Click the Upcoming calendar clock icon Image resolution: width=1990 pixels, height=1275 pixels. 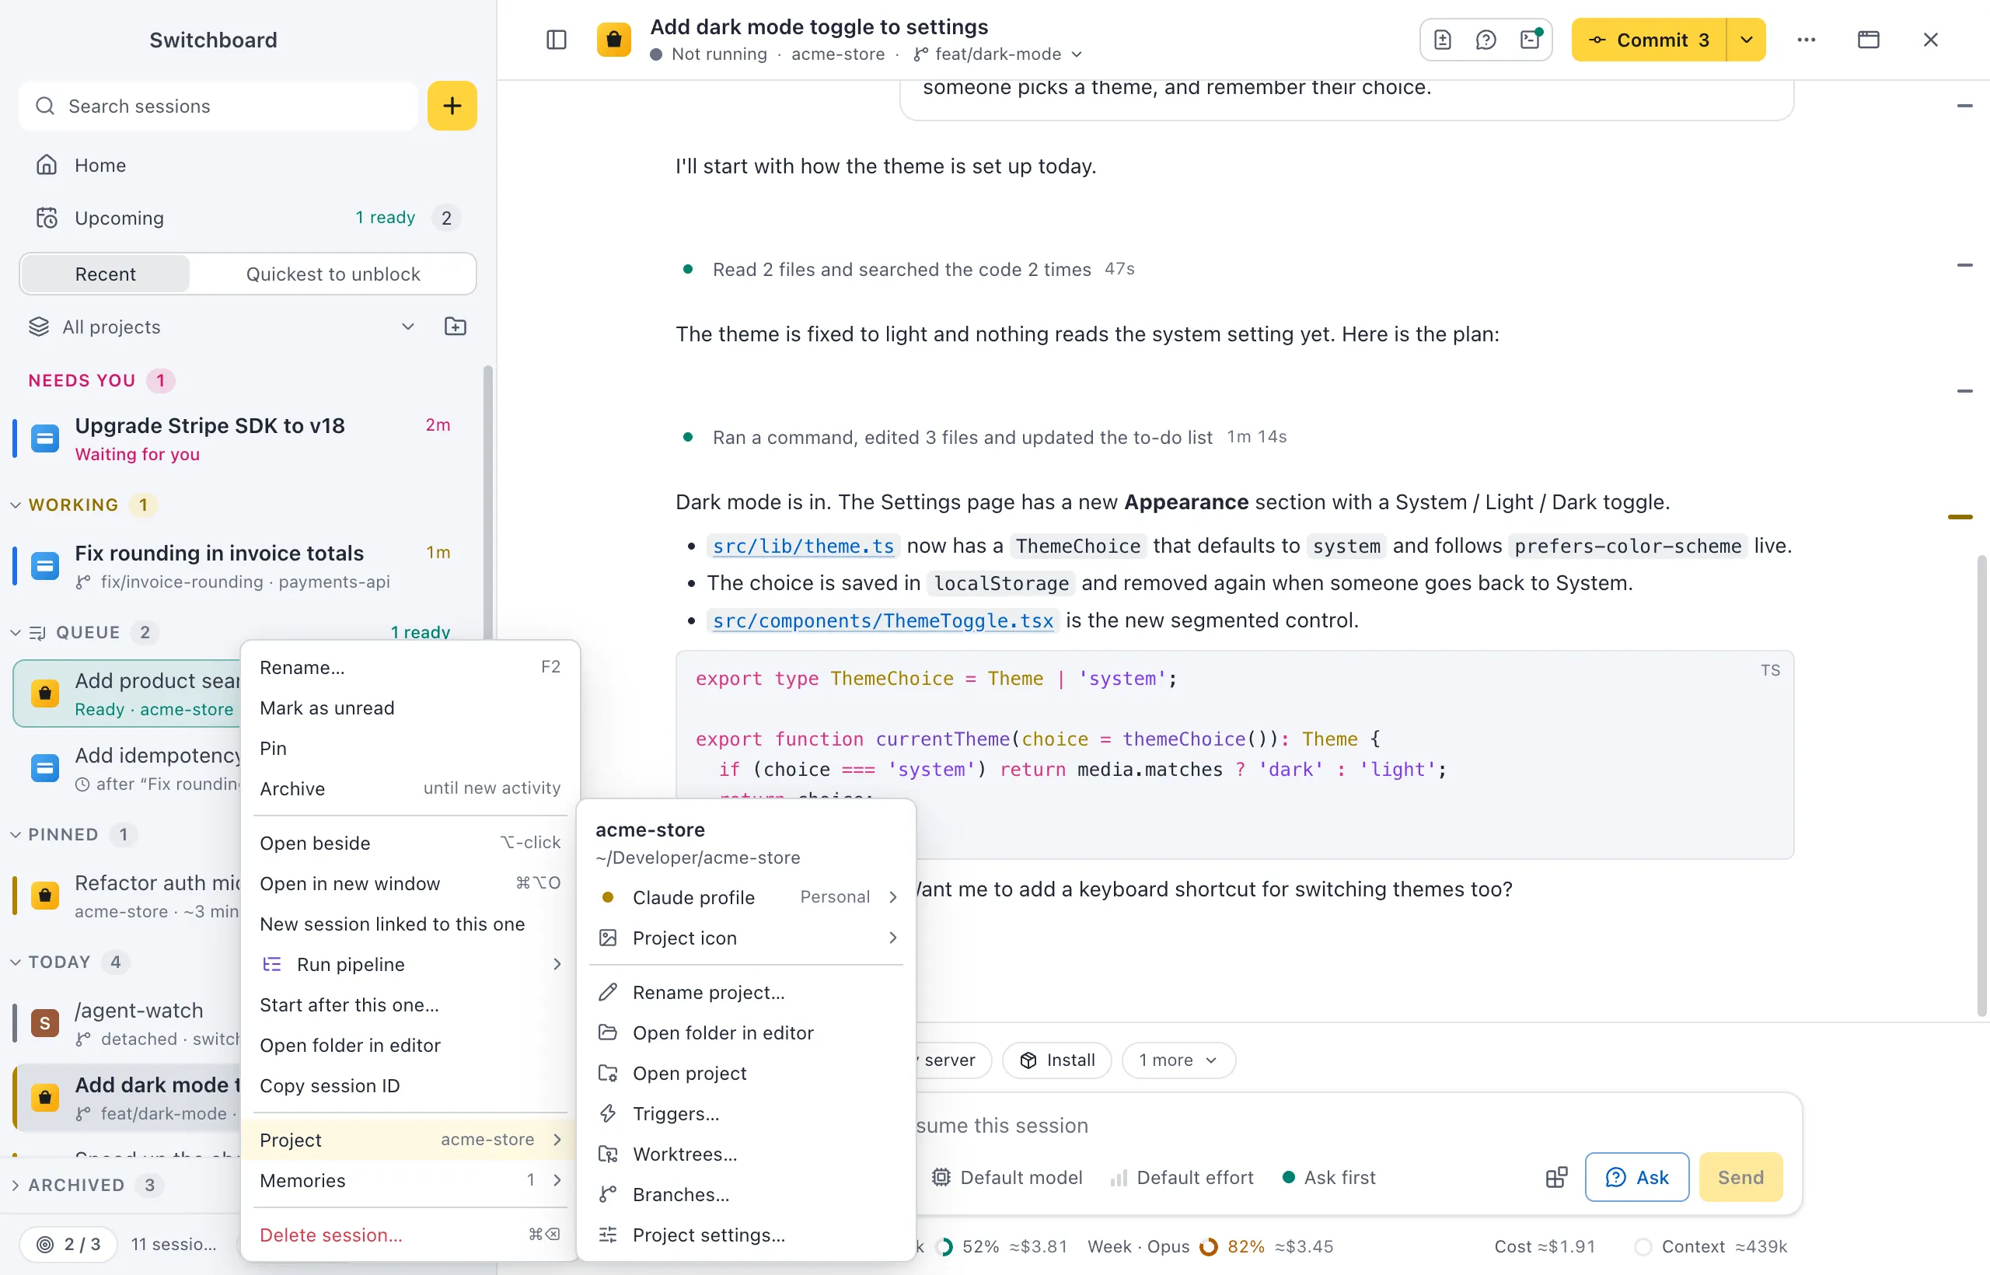(47, 218)
